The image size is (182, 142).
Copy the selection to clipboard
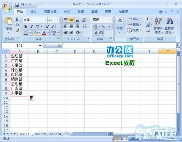coord(17,25)
